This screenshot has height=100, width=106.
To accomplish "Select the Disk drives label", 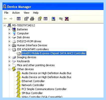I will tap(23, 37).
